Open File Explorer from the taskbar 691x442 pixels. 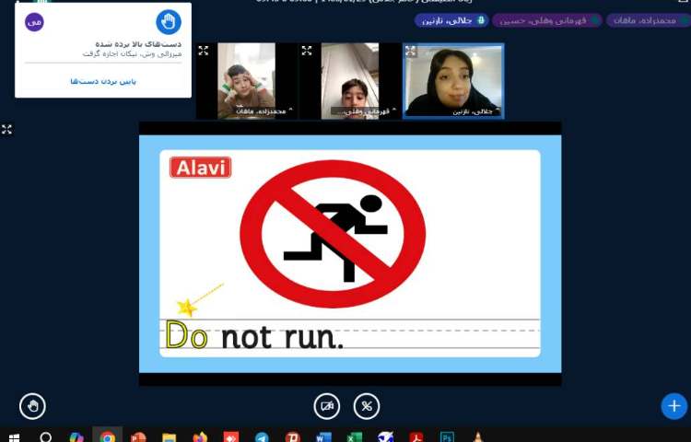[169, 436]
